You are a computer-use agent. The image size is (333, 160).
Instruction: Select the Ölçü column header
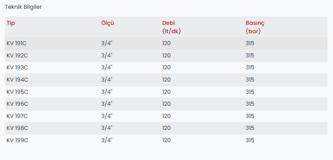click(x=108, y=23)
